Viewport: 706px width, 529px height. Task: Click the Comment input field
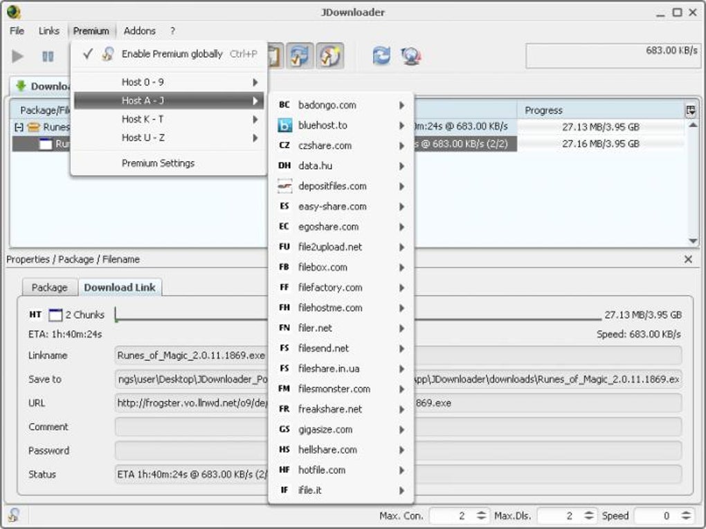point(398,427)
